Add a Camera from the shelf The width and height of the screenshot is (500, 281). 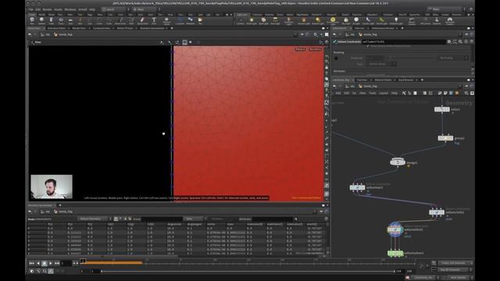click(x=241, y=21)
